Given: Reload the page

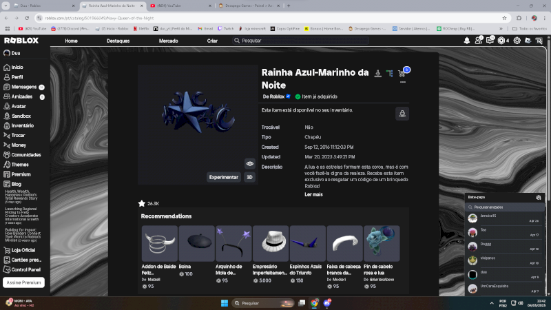Looking at the screenshot, I should (27, 18).
